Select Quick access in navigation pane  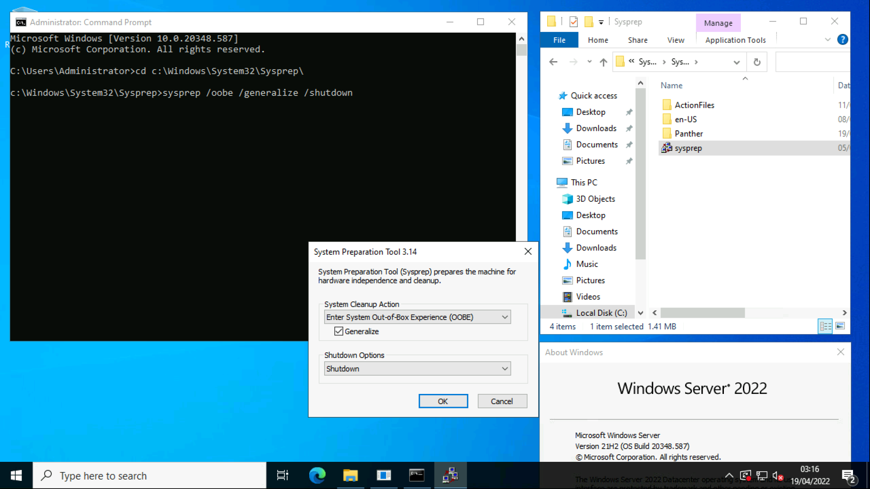593,96
